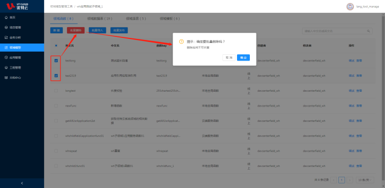Check the getAllUsrApplicationList row checkbox
The height and width of the screenshot is (188, 385).
click(56, 121)
